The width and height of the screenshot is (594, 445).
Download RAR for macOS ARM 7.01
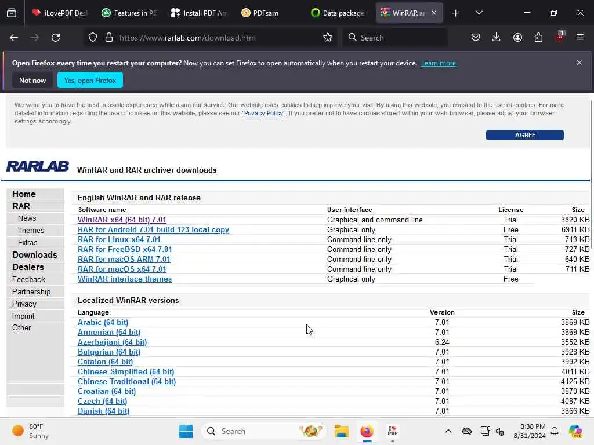124,259
